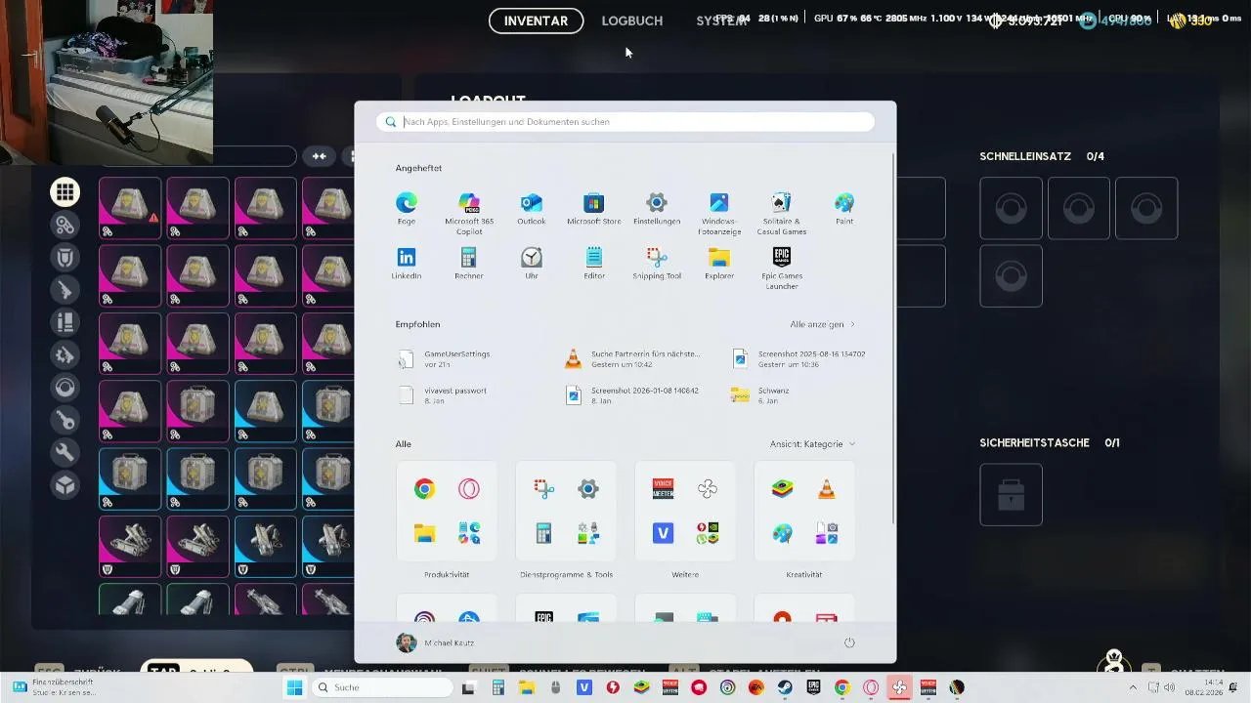Select inventory item with red warning badge
The image size is (1251, 703).
tap(130, 208)
